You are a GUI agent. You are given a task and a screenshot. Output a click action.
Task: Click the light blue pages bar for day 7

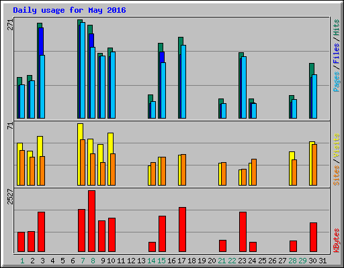click(83, 70)
